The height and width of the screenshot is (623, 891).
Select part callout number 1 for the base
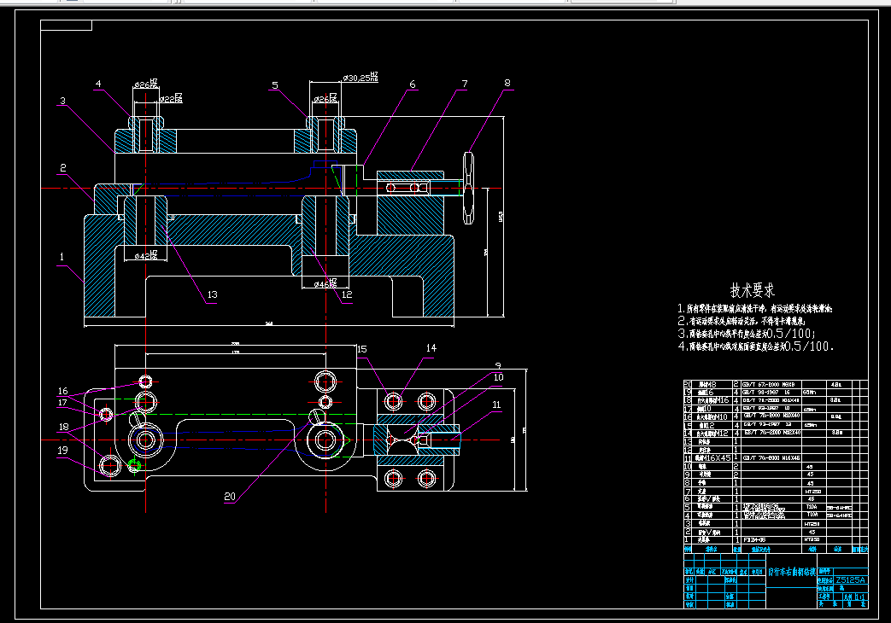(62, 257)
